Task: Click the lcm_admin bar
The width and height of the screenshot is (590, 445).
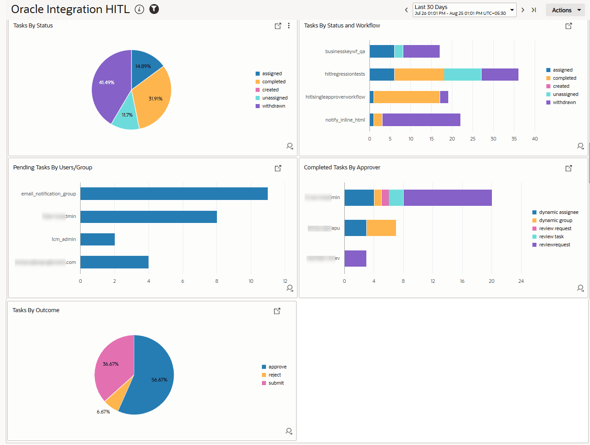Action: (98, 239)
